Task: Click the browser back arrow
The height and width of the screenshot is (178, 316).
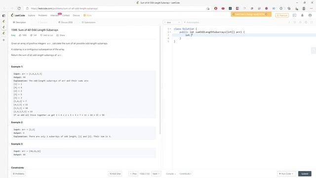Action: 4,8
